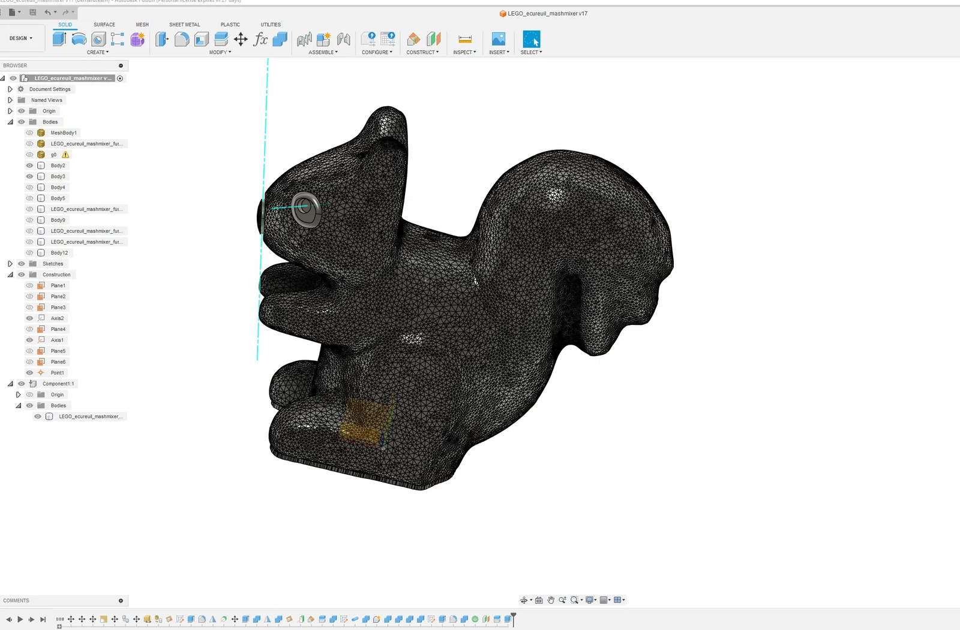Collapse the top-level Bodies folder
Screen dimensions: 960x630
pyautogui.click(x=10, y=122)
